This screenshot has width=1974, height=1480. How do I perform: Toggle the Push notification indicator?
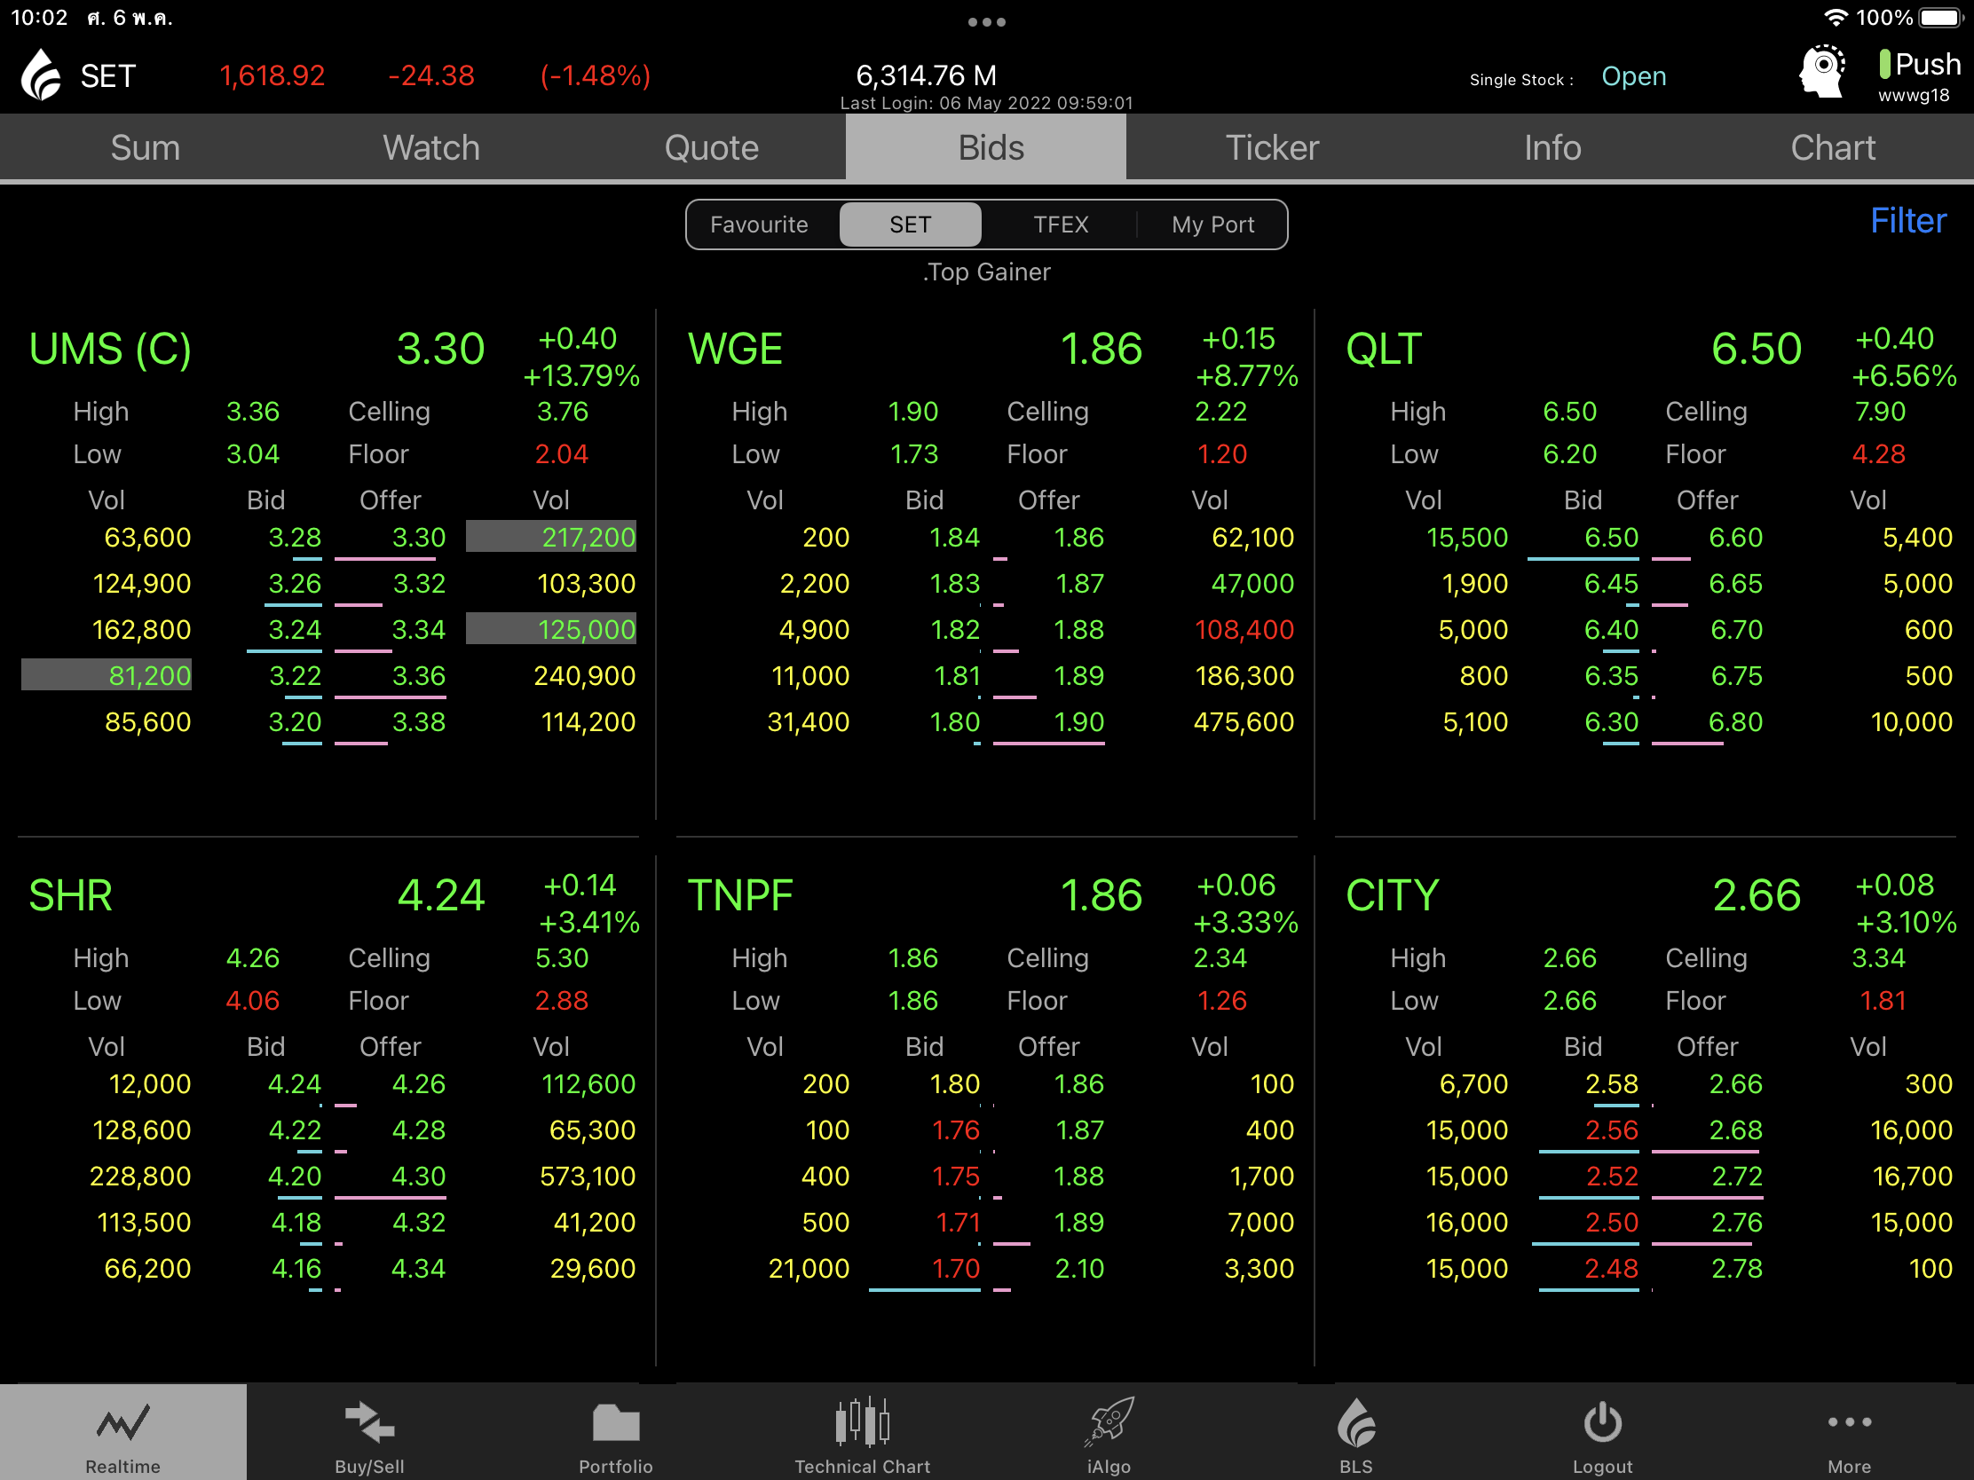pyautogui.click(x=1919, y=66)
